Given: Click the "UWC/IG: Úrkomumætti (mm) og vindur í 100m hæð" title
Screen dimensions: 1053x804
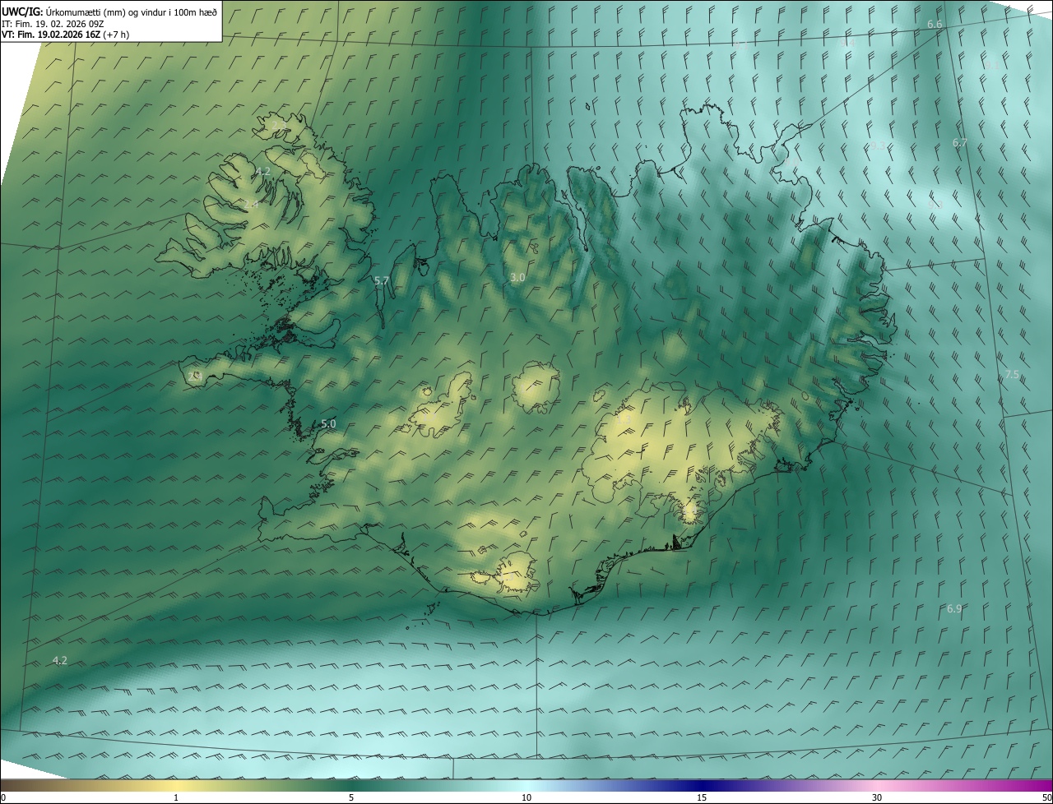Looking at the screenshot, I should click(109, 12).
